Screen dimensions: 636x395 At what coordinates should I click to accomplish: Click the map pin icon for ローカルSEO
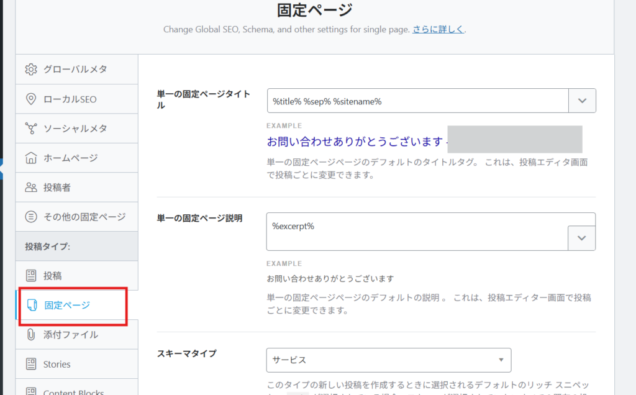(x=31, y=99)
